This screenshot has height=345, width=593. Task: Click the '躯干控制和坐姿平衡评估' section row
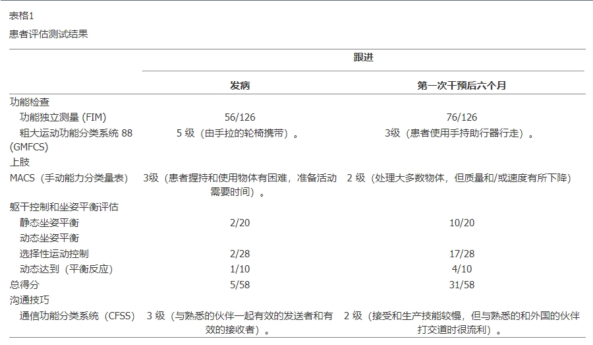64,206
